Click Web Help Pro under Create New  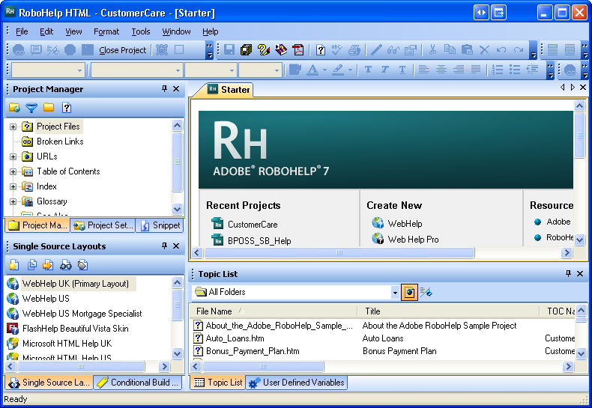[413, 240]
